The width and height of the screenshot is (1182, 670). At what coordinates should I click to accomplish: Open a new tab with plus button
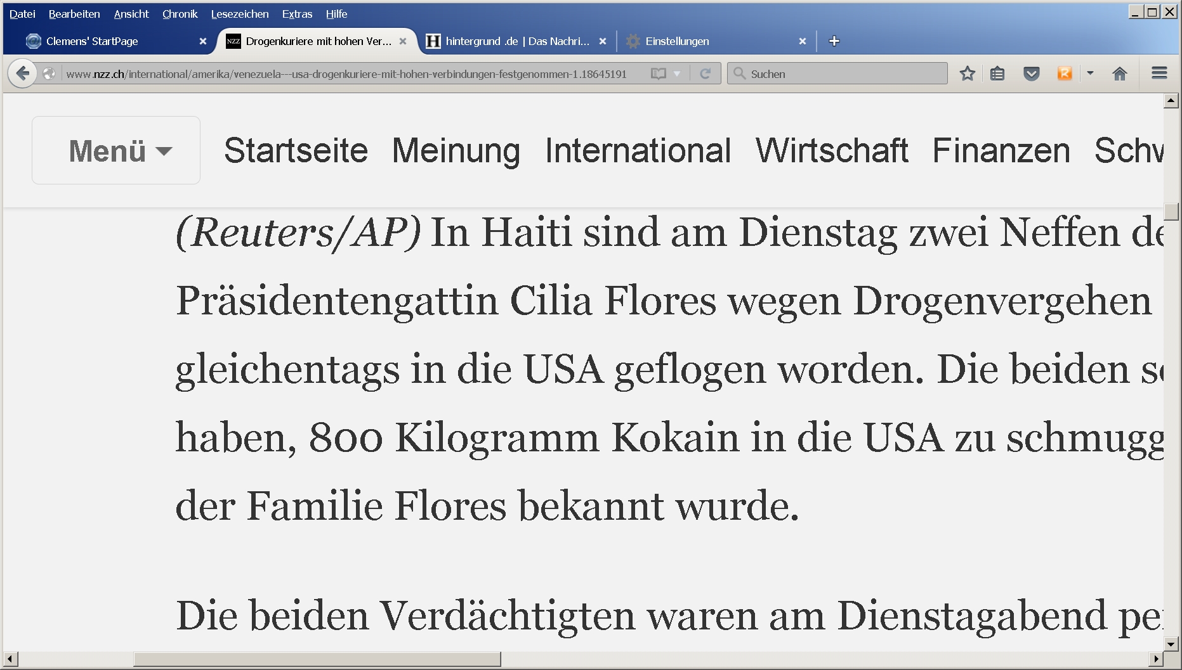coord(834,41)
